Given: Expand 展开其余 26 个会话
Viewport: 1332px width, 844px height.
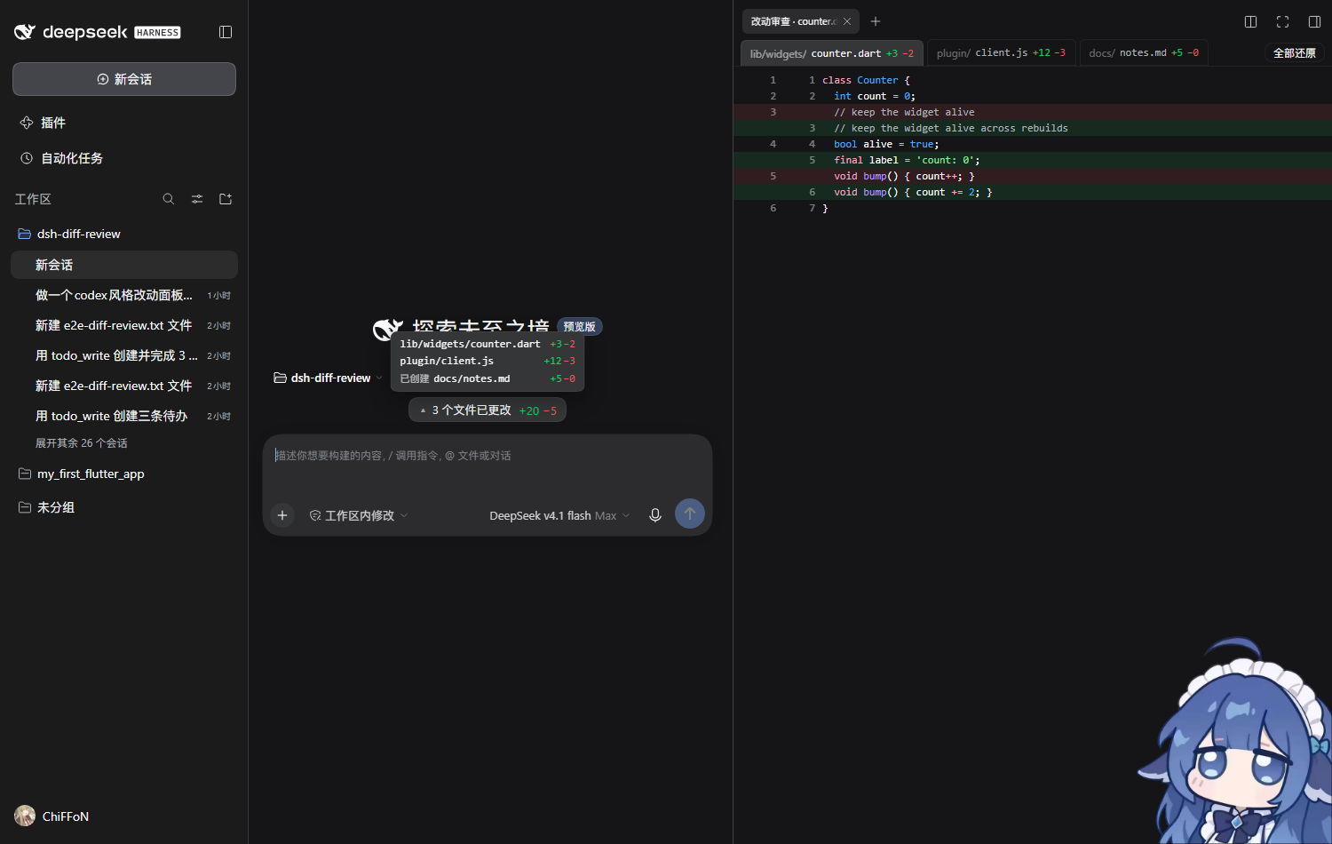Looking at the screenshot, I should coord(82,442).
